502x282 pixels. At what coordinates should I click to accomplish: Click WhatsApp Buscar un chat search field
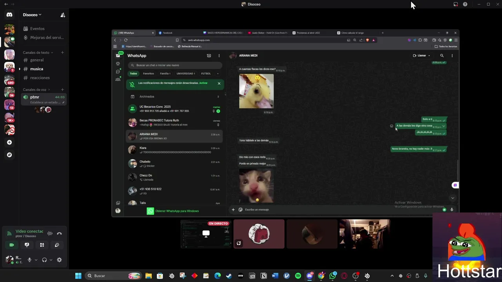(x=175, y=65)
